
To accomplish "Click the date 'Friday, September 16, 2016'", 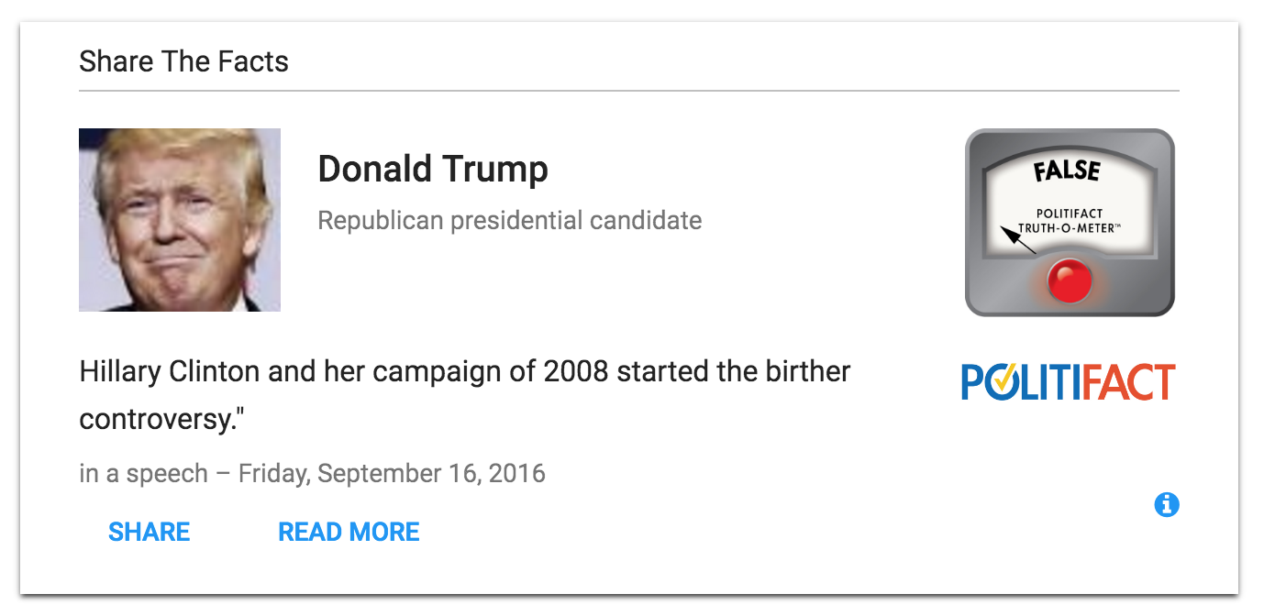I will [392, 474].
